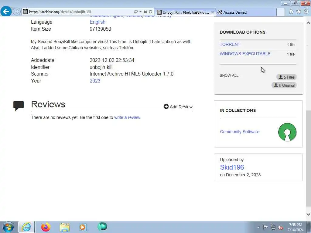Click the archive.org favicon in address bar

pos(25,12)
